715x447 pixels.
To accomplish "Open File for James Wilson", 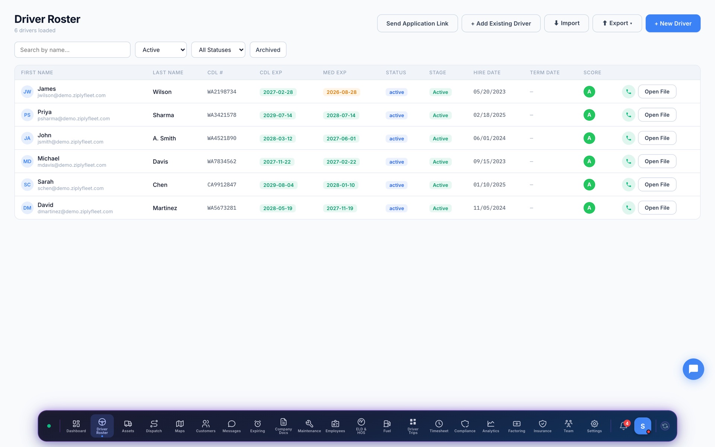I will coord(657,92).
